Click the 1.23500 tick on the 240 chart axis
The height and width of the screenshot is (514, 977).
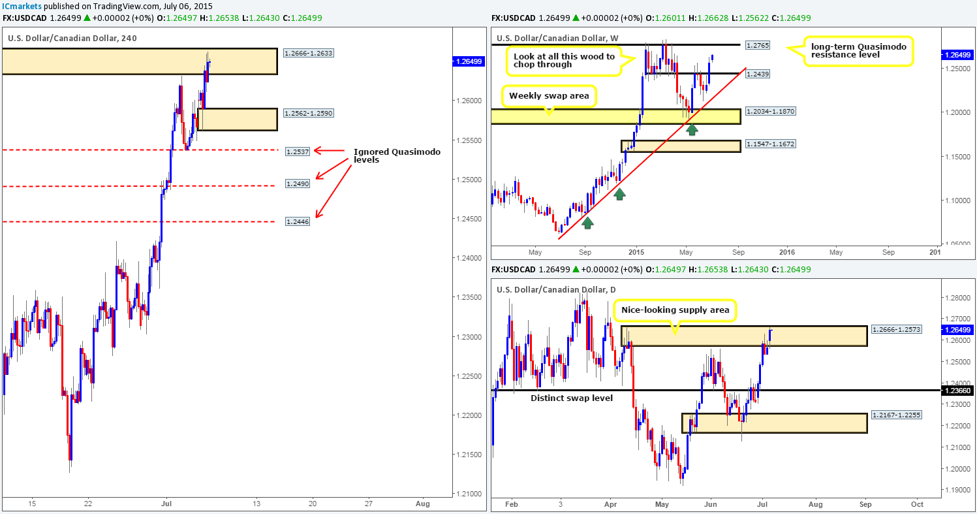(x=468, y=297)
